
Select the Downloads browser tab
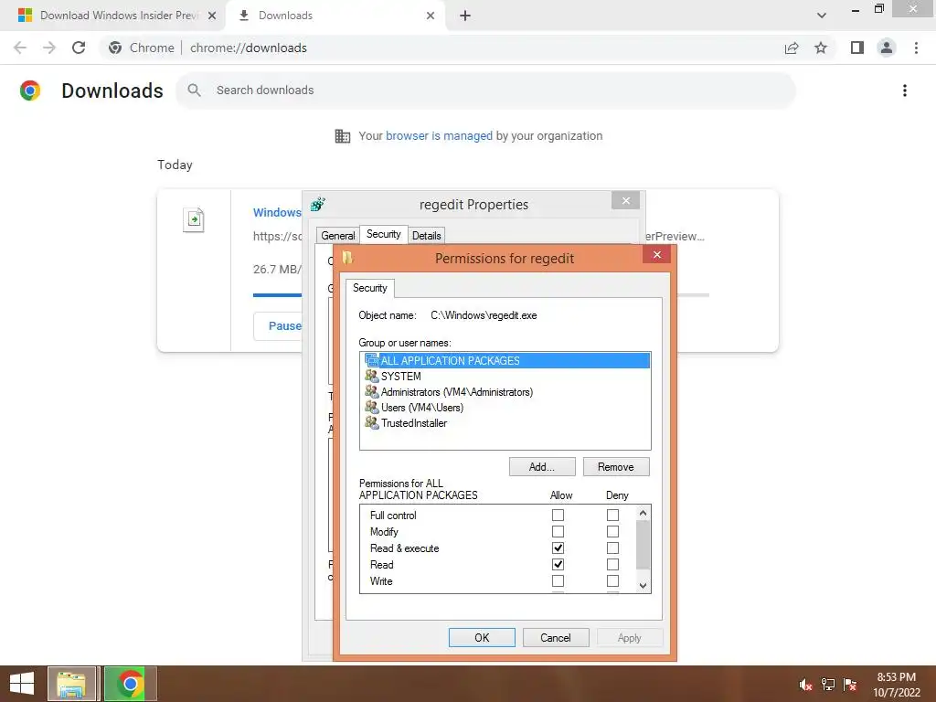point(336,16)
